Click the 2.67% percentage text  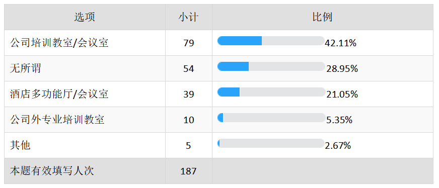click(338, 146)
